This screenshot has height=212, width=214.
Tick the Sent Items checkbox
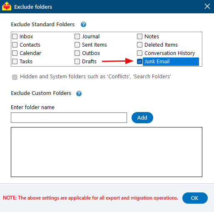pos(77,45)
